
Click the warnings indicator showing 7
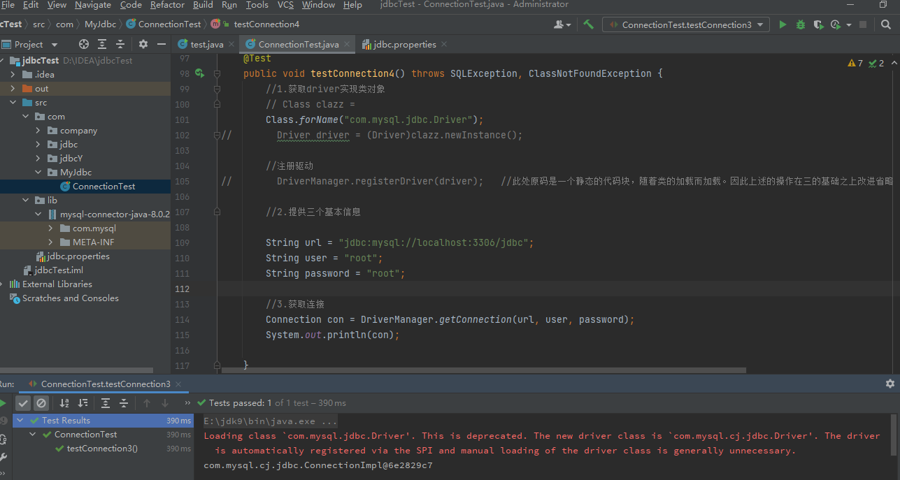(855, 63)
